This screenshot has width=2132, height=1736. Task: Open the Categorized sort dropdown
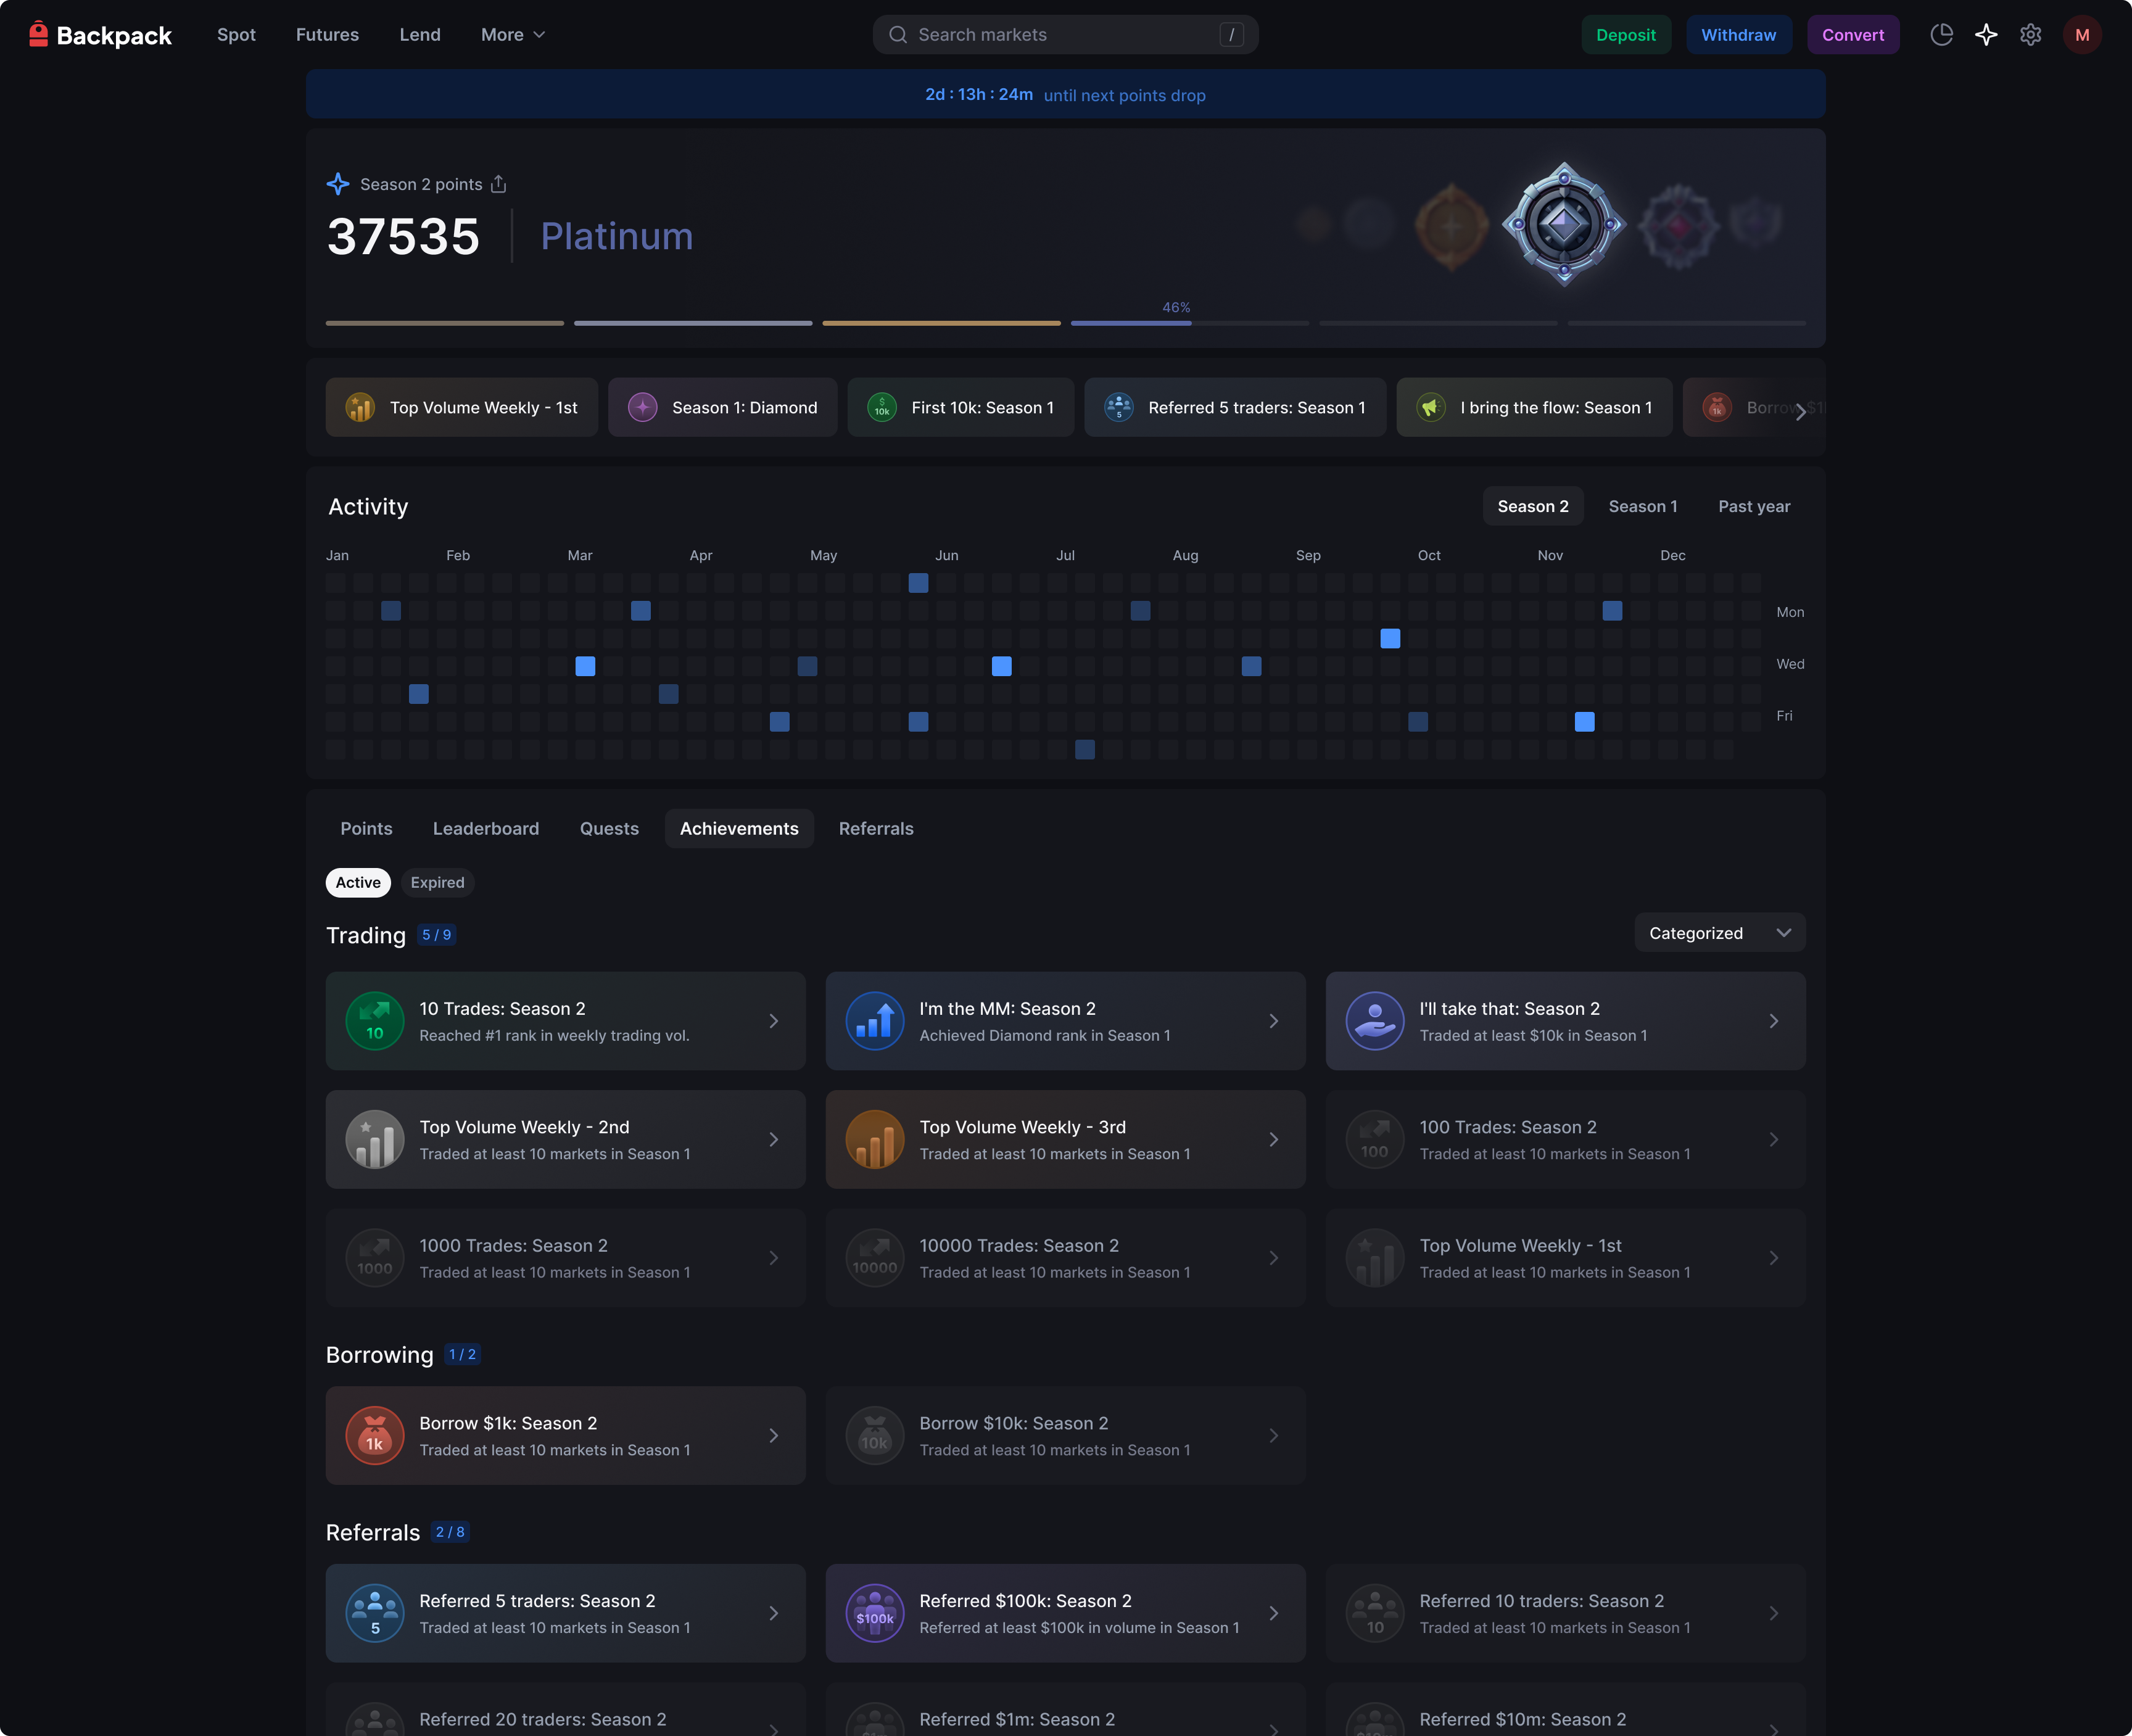1720,933
